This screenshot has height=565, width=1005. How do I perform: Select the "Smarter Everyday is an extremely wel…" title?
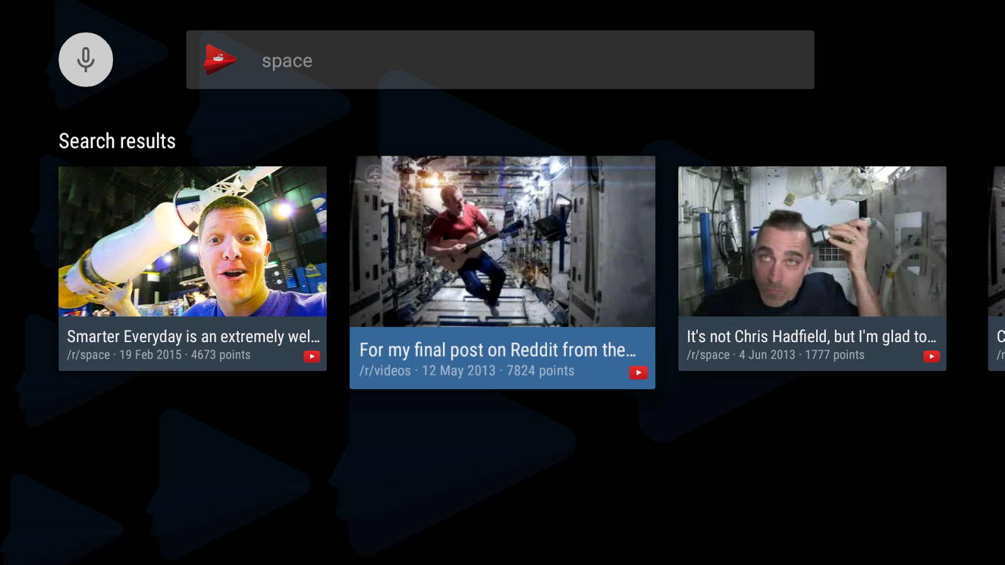click(193, 336)
